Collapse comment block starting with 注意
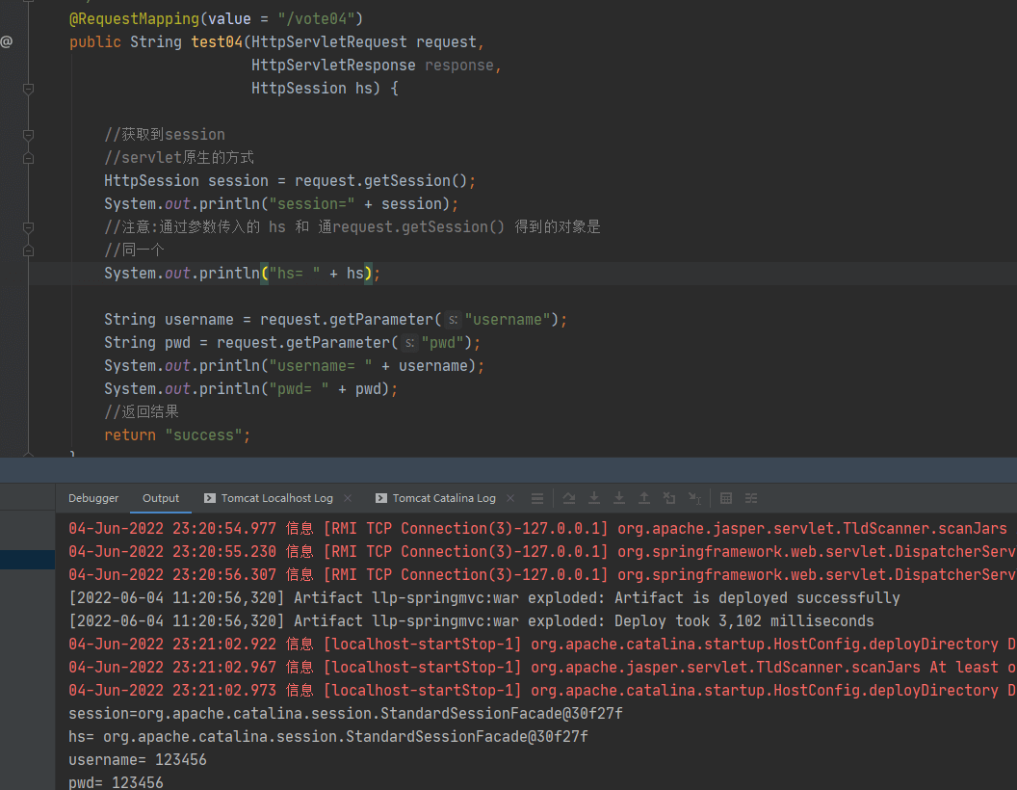Screen dimensions: 1017x790 point(29,227)
